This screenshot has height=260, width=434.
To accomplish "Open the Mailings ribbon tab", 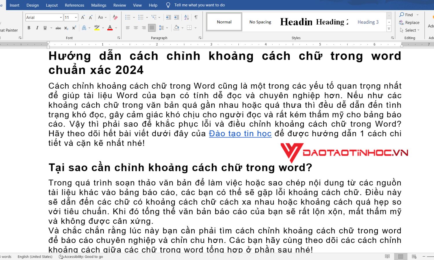I will pyautogui.click(x=99, y=5).
